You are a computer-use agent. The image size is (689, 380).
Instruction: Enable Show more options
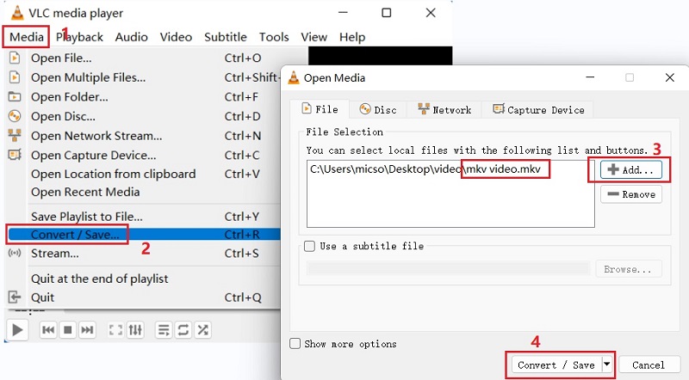point(295,344)
